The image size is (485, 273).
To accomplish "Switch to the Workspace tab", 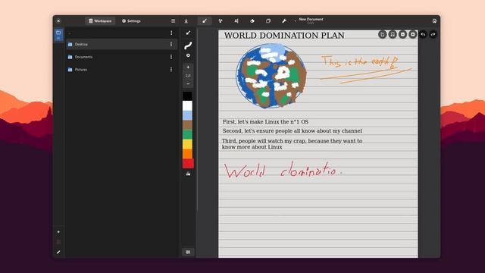I will 100,21.
